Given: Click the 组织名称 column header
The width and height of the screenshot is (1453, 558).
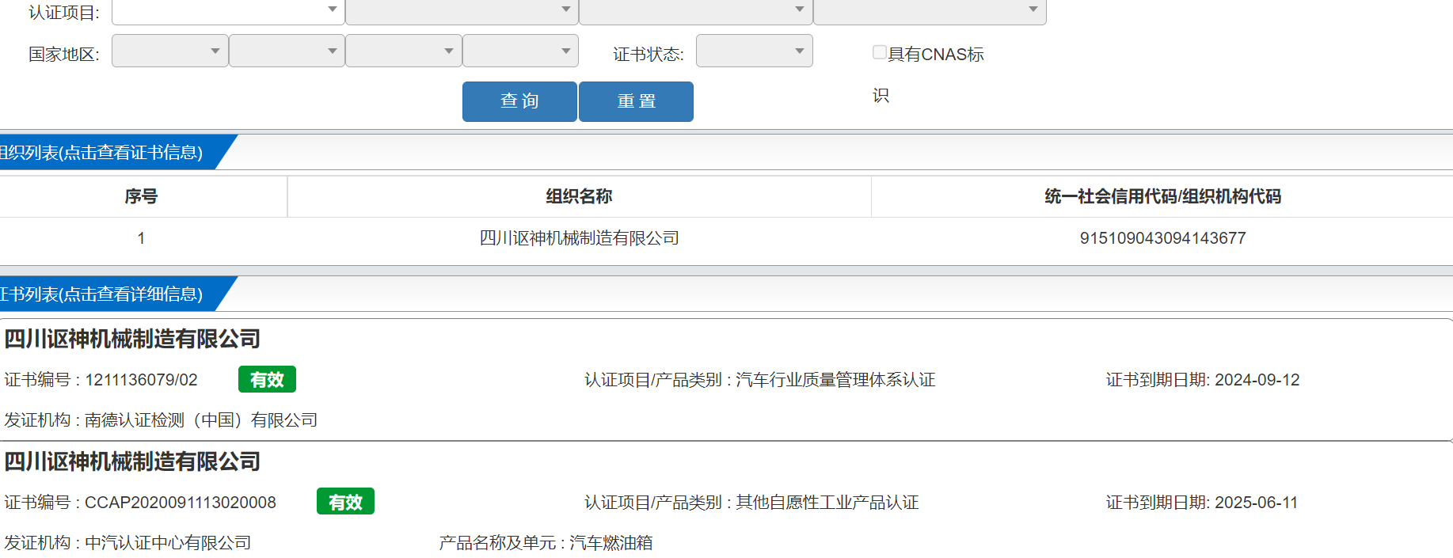Looking at the screenshot, I should click(579, 196).
